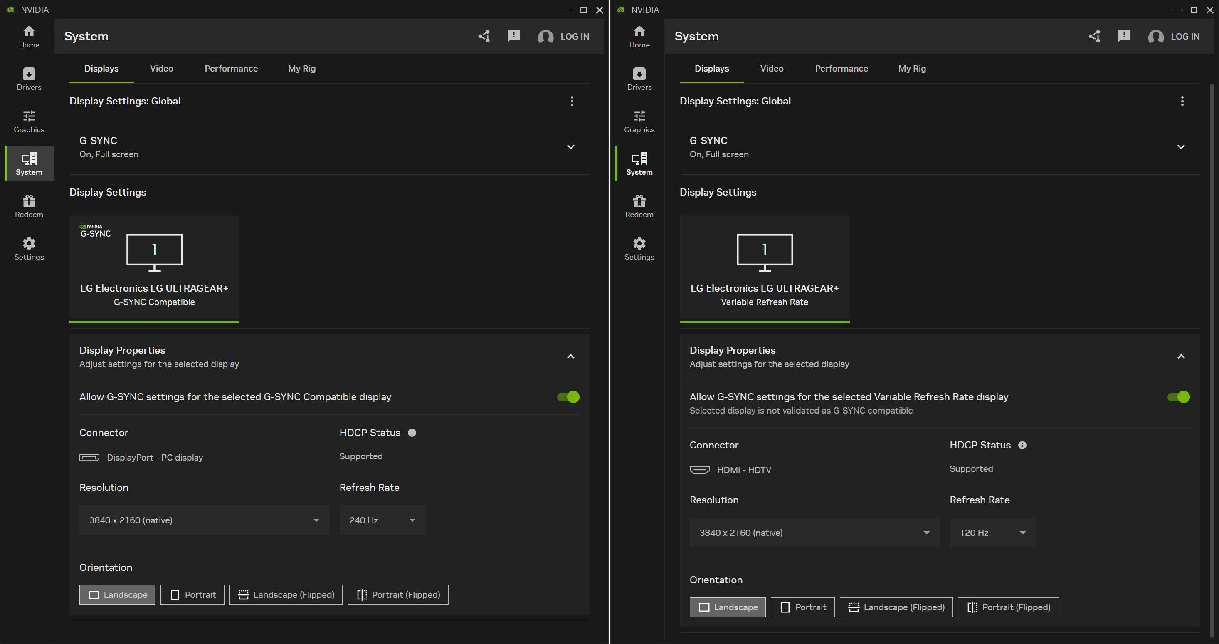
Task: Open three-dot menu in left Display Settings: Global
Action: pos(572,101)
